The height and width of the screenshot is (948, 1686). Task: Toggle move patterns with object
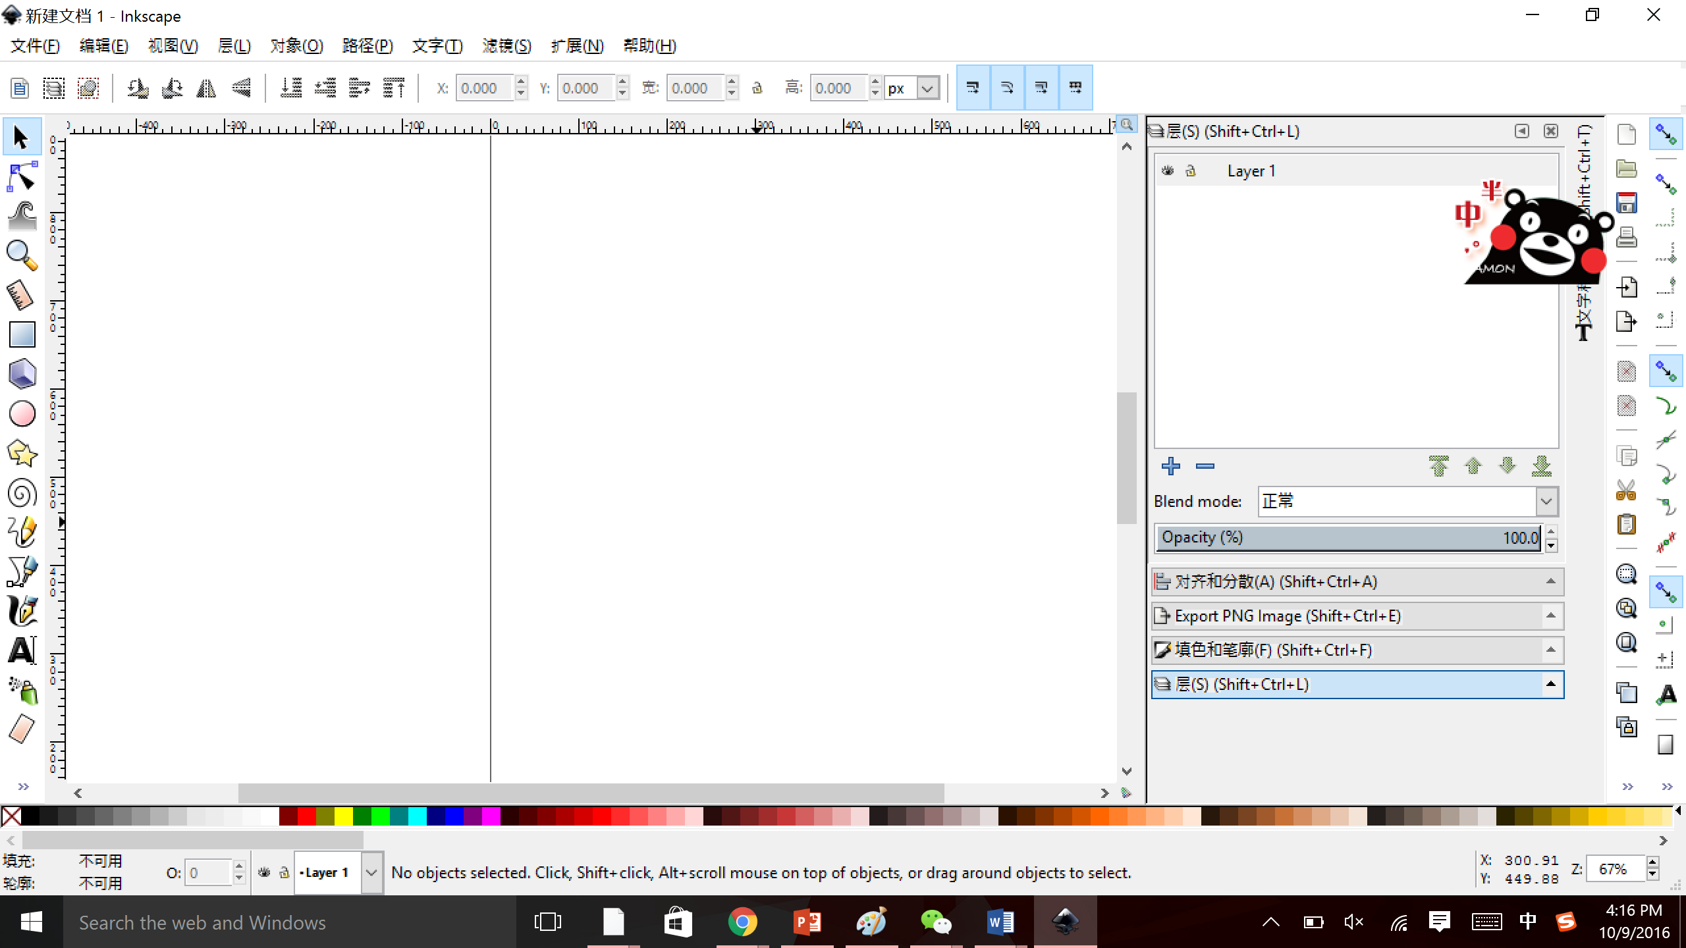coord(1075,87)
